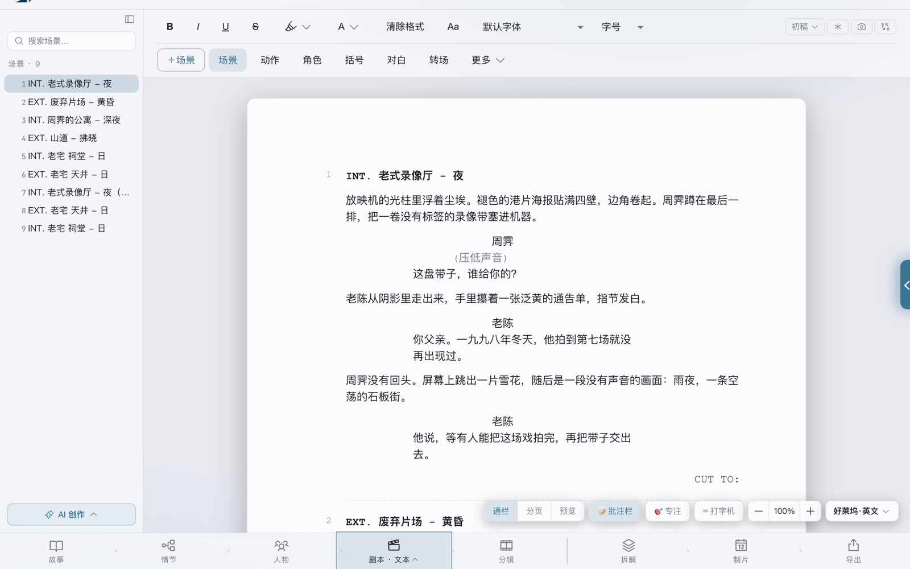Toggle strikethrough formatting

pos(255,27)
